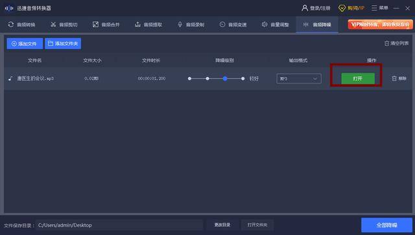This screenshot has height=235, width=415.
Task: Open the 菜单 hamburger menu
Action: click(380, 8)
